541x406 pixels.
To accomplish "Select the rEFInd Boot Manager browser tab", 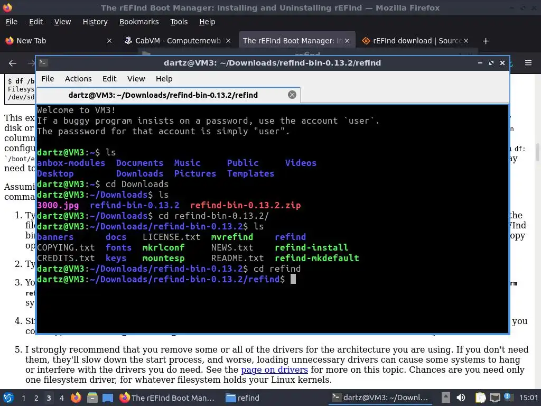I will pyautogui.click(x=296, y=41).
